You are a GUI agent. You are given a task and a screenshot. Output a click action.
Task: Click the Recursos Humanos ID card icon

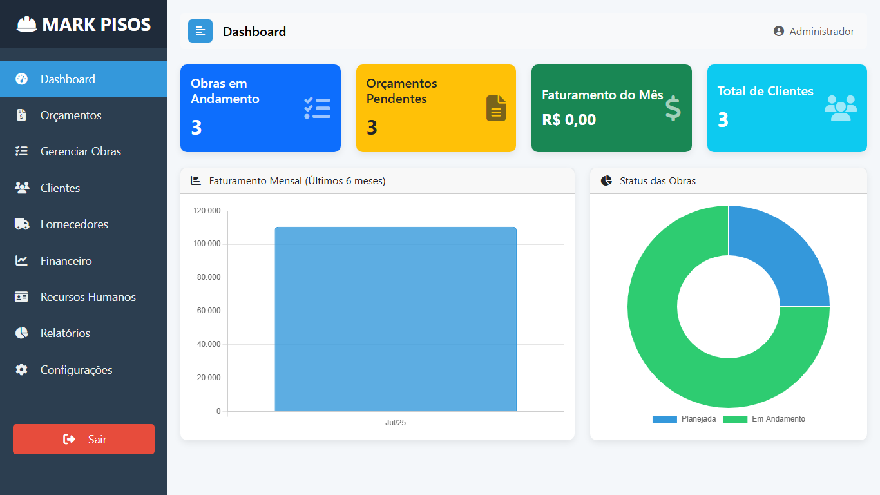click(22, 297)
